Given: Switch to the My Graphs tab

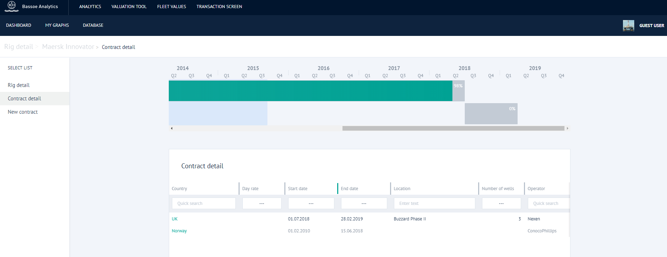Looking at the screenshot, I should click(x=57, y=25).
